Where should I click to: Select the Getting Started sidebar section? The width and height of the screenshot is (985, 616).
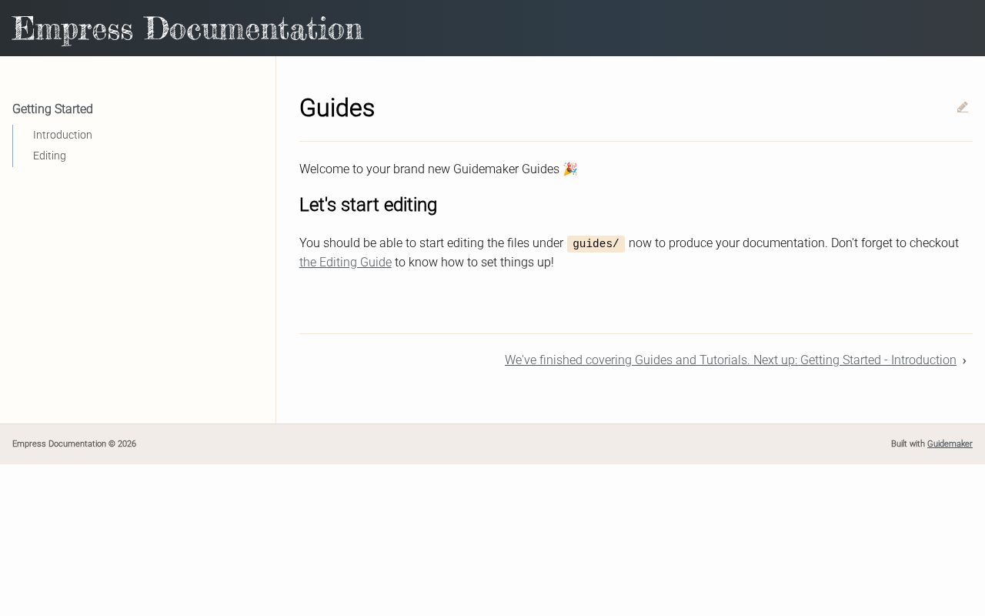point(52,109)
